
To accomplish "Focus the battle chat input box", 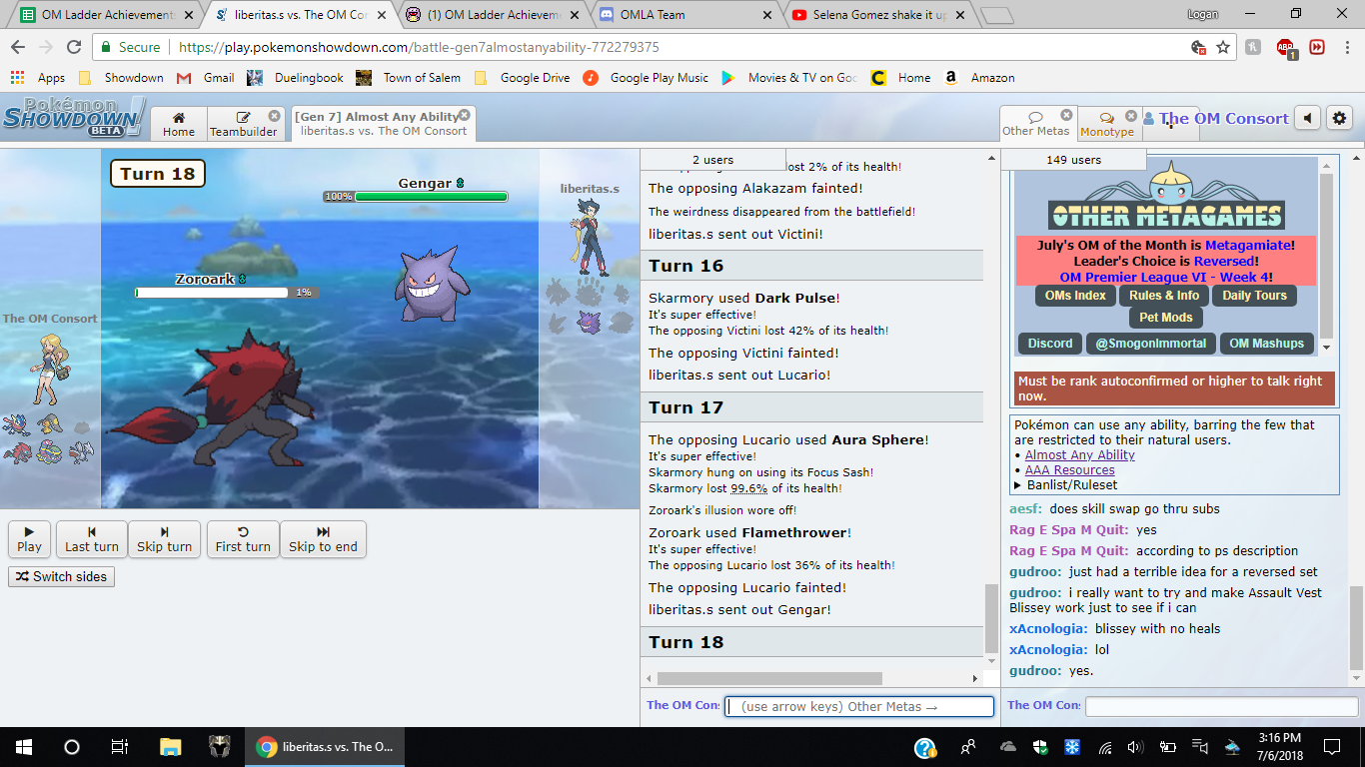I will point(859,706).
